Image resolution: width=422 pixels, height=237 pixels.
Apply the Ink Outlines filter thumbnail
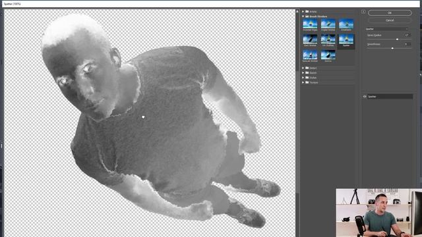coord(328,40)
